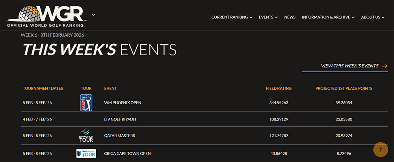Click the Week 6 - 8th February 2026 text
This screenshot has width=394, height=162.
click(x=52, y=35)
